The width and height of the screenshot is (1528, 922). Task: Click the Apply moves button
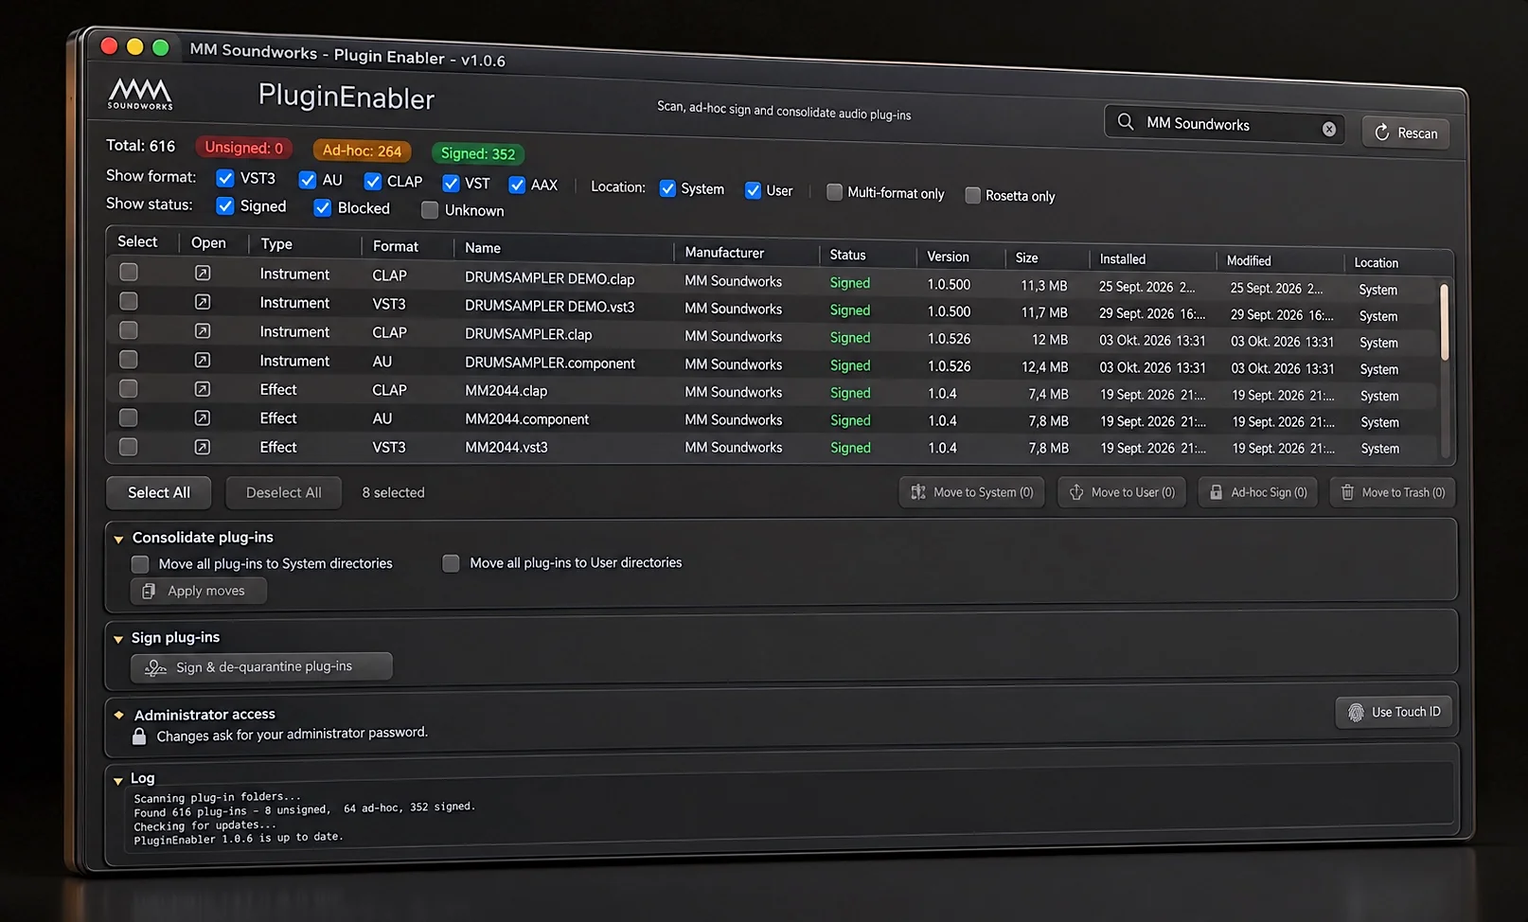(198, 591)
